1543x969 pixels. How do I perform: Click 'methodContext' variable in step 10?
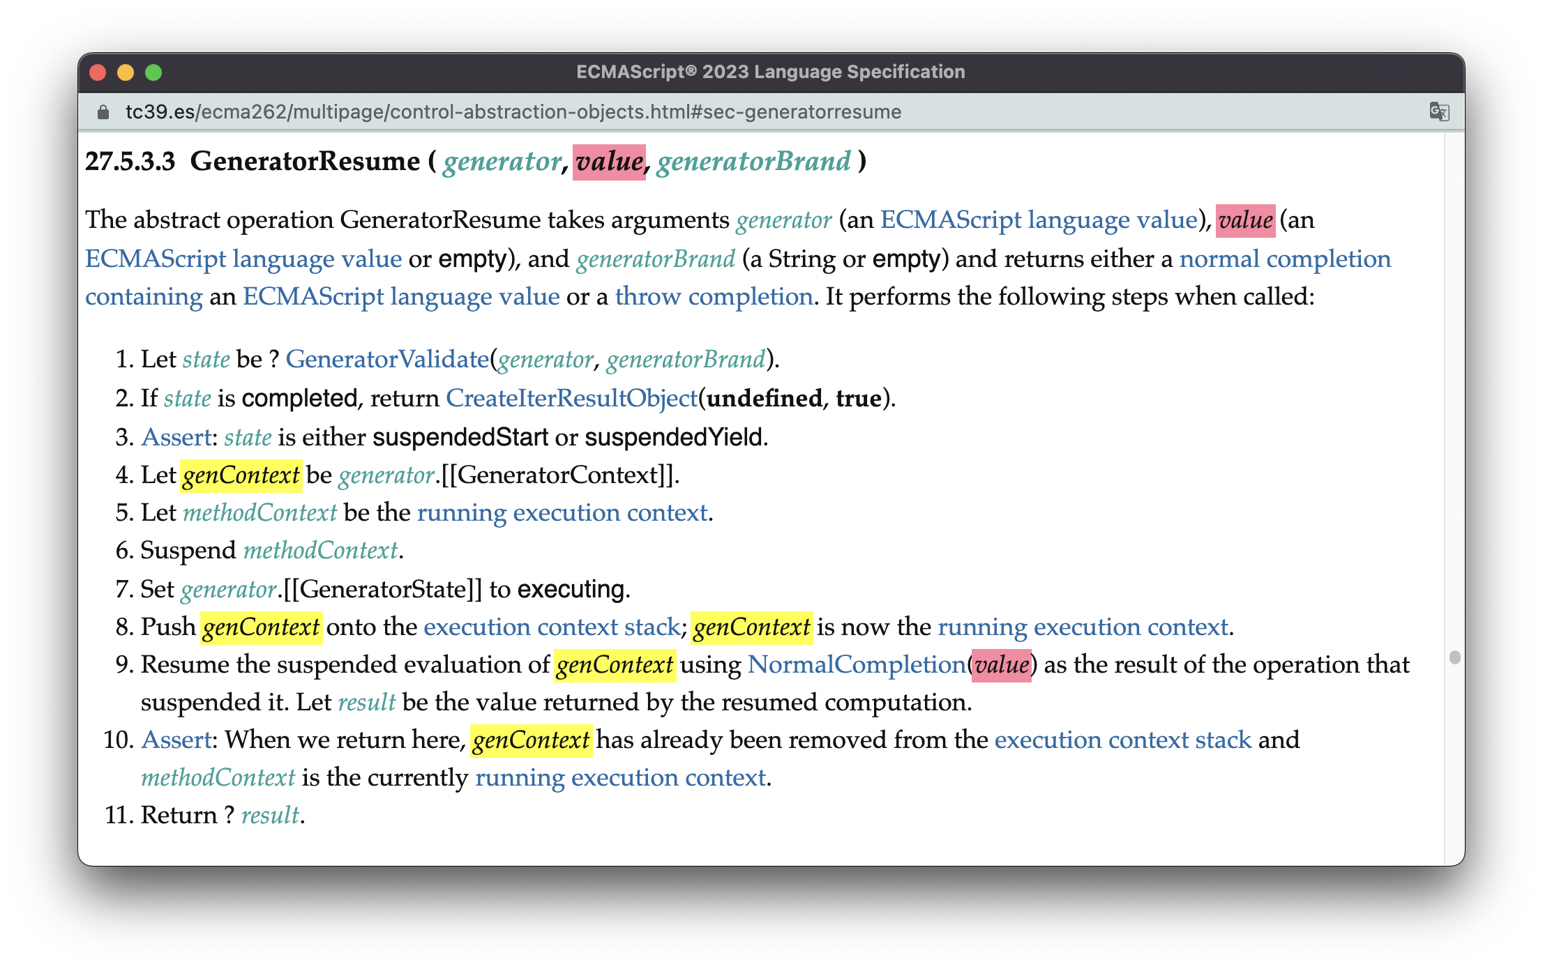coord(218,777)
